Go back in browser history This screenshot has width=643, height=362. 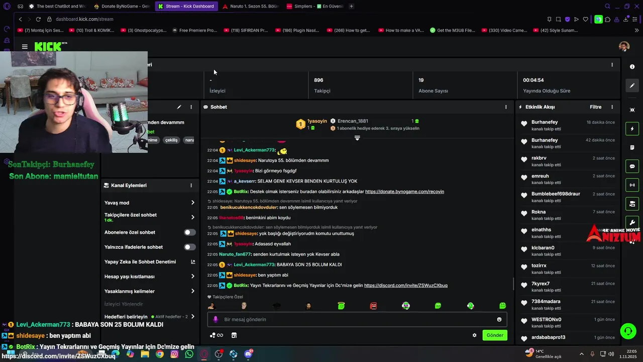[x=20, y=19]
